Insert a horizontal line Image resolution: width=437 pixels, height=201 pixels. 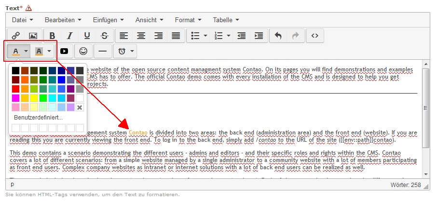pos(102,51)
